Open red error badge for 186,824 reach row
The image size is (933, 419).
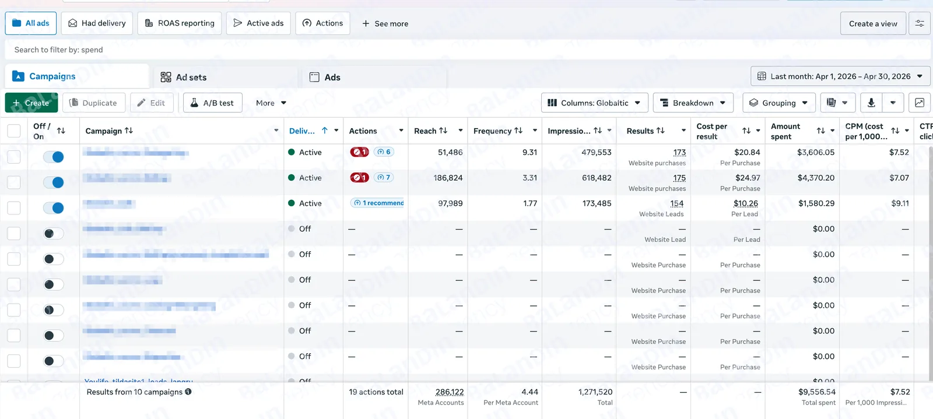359,178
